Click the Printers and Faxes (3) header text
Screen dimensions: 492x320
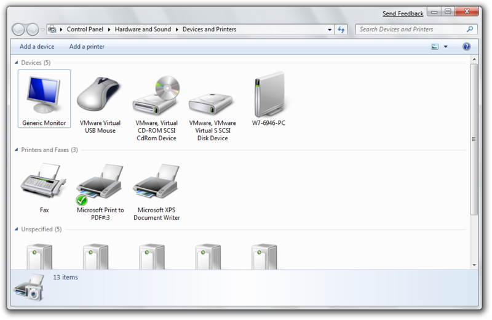[x=49, y=150]
